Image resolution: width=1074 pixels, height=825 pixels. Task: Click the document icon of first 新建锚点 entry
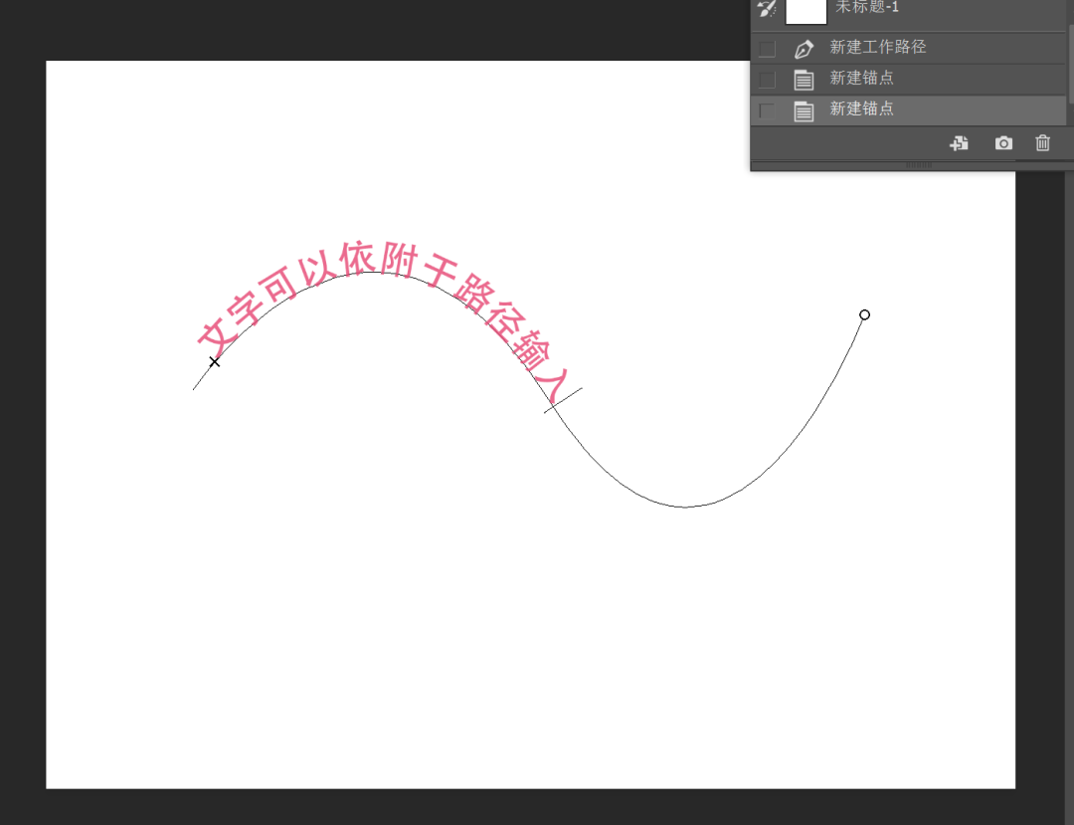[x=805, y=79]
